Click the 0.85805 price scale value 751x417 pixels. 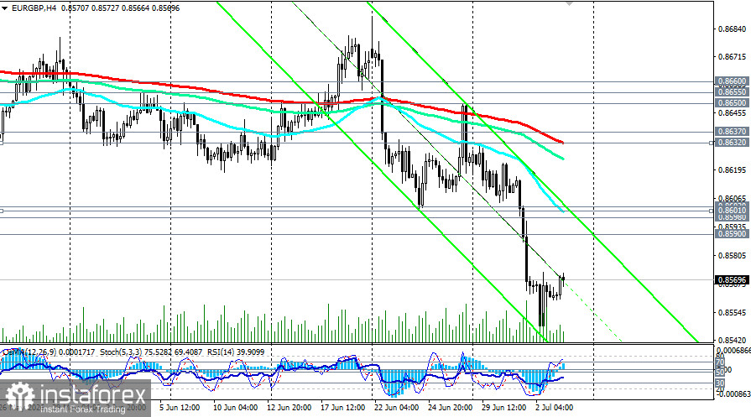coord(733,256)
